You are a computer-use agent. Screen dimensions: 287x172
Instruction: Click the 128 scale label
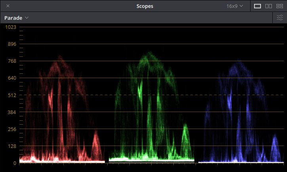12,146
